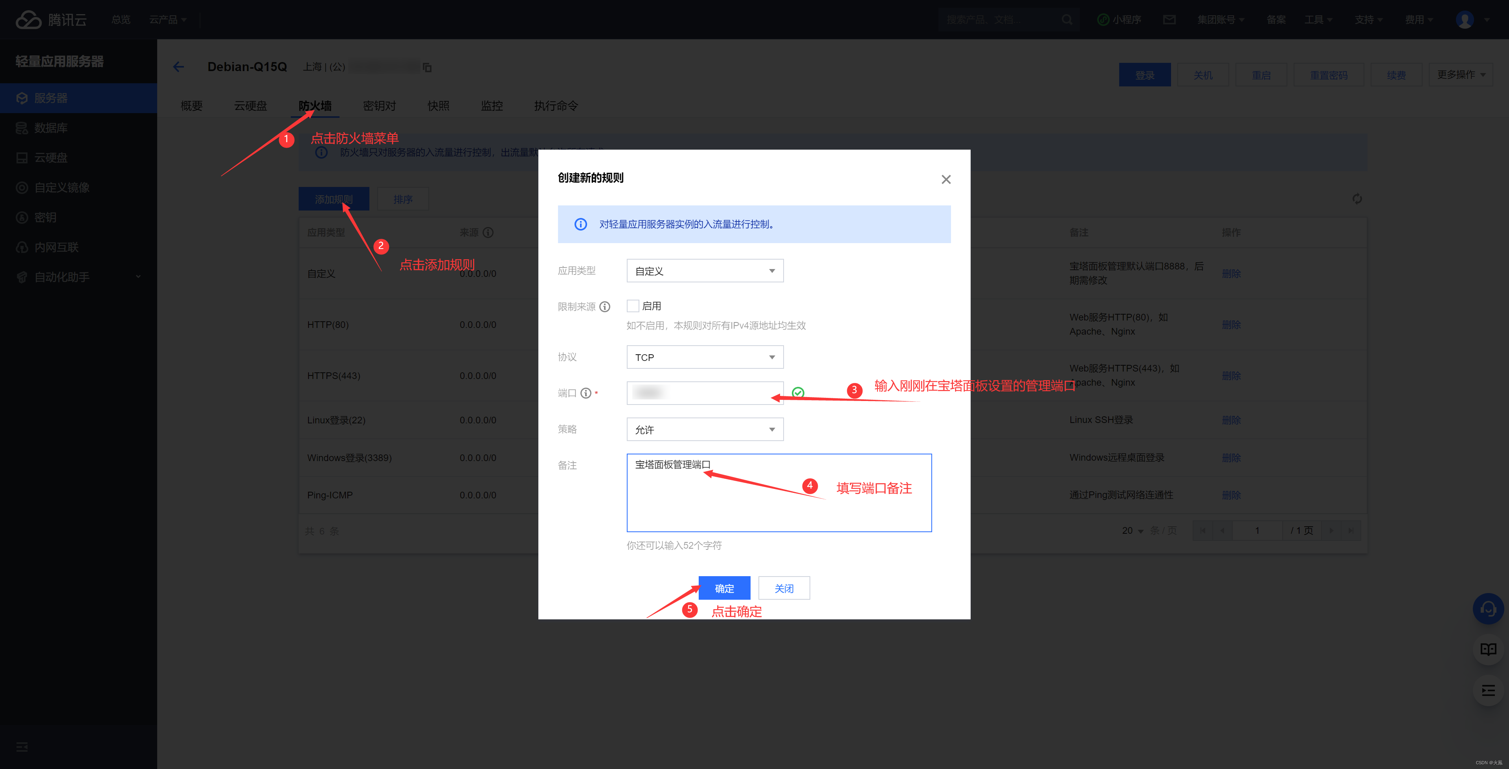The image size is (1509, 769).
Task: Click the 登录 button
Action: pyautogui.click(x=1145, y=75)
